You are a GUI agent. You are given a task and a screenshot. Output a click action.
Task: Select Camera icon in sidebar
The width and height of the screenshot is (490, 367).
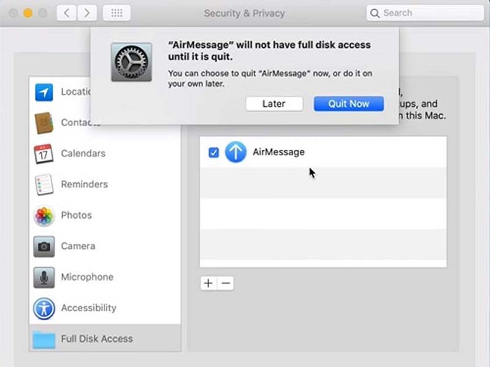pyautogui.click(x=44, y=246)
